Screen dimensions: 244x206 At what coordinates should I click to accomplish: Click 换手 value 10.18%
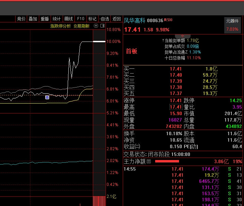tap(174, 133)
